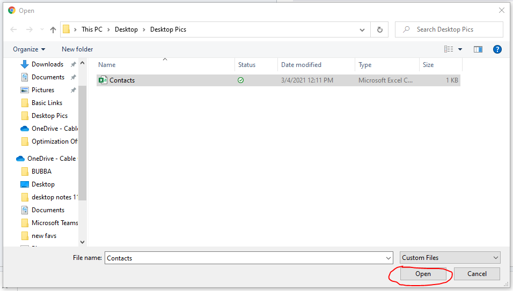Open the new favs folder
Image resolution: width=513 pixels, height=291 pixels.
coord(44,236)
